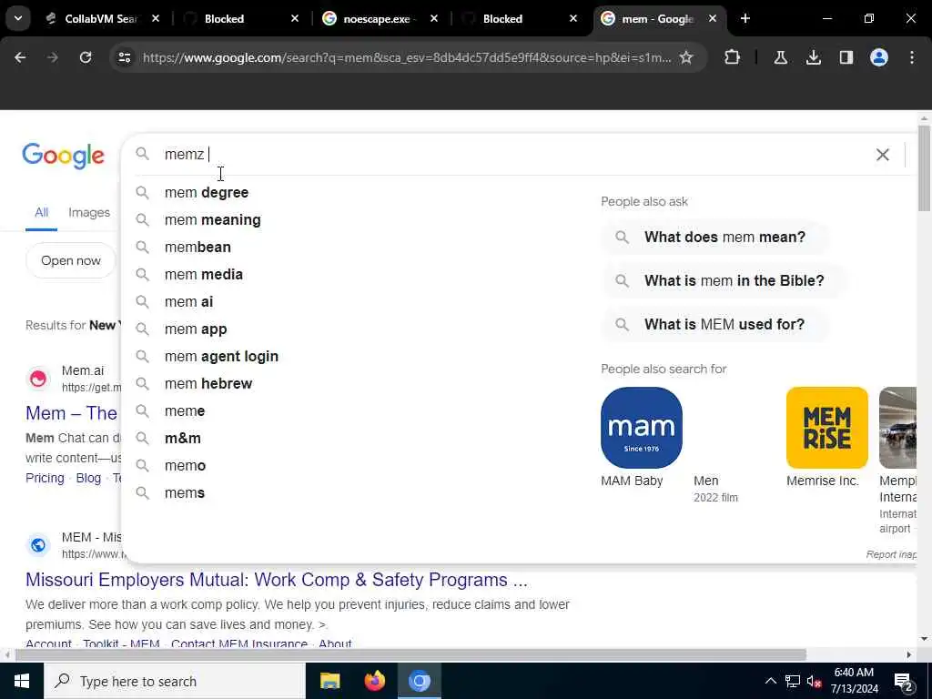Open the notifications action center icon

point(903,682)
